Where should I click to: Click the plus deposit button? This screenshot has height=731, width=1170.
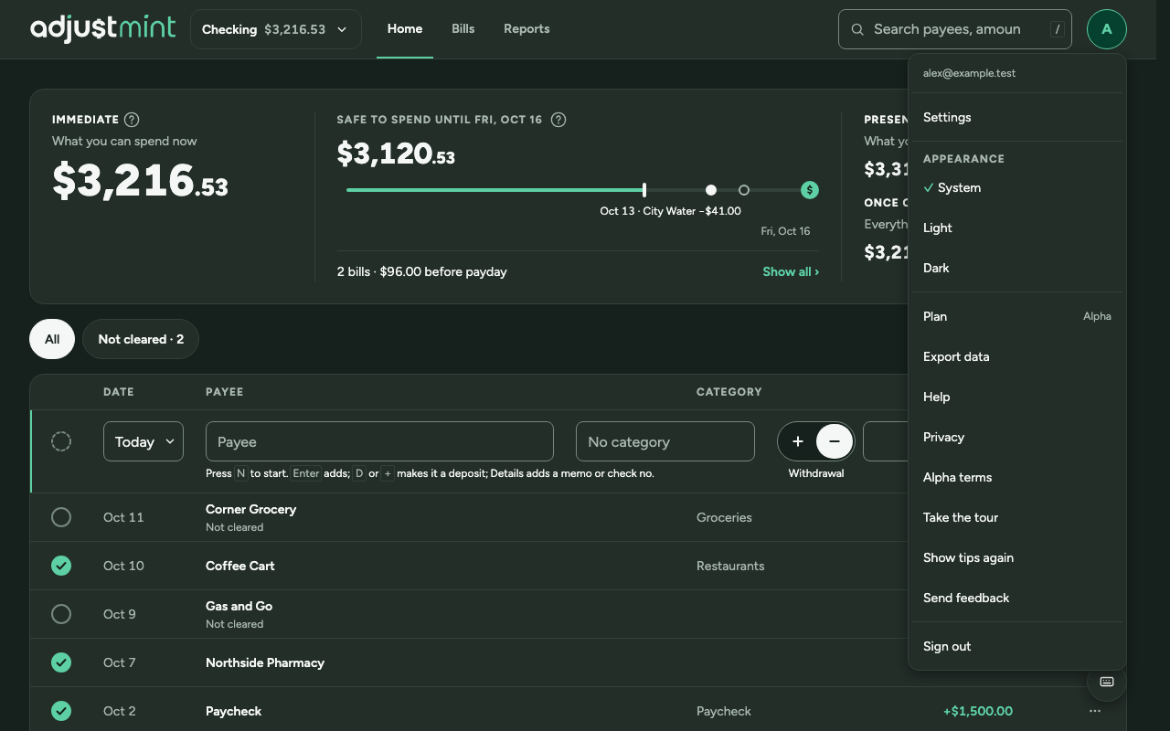click(x=797, y=441)
